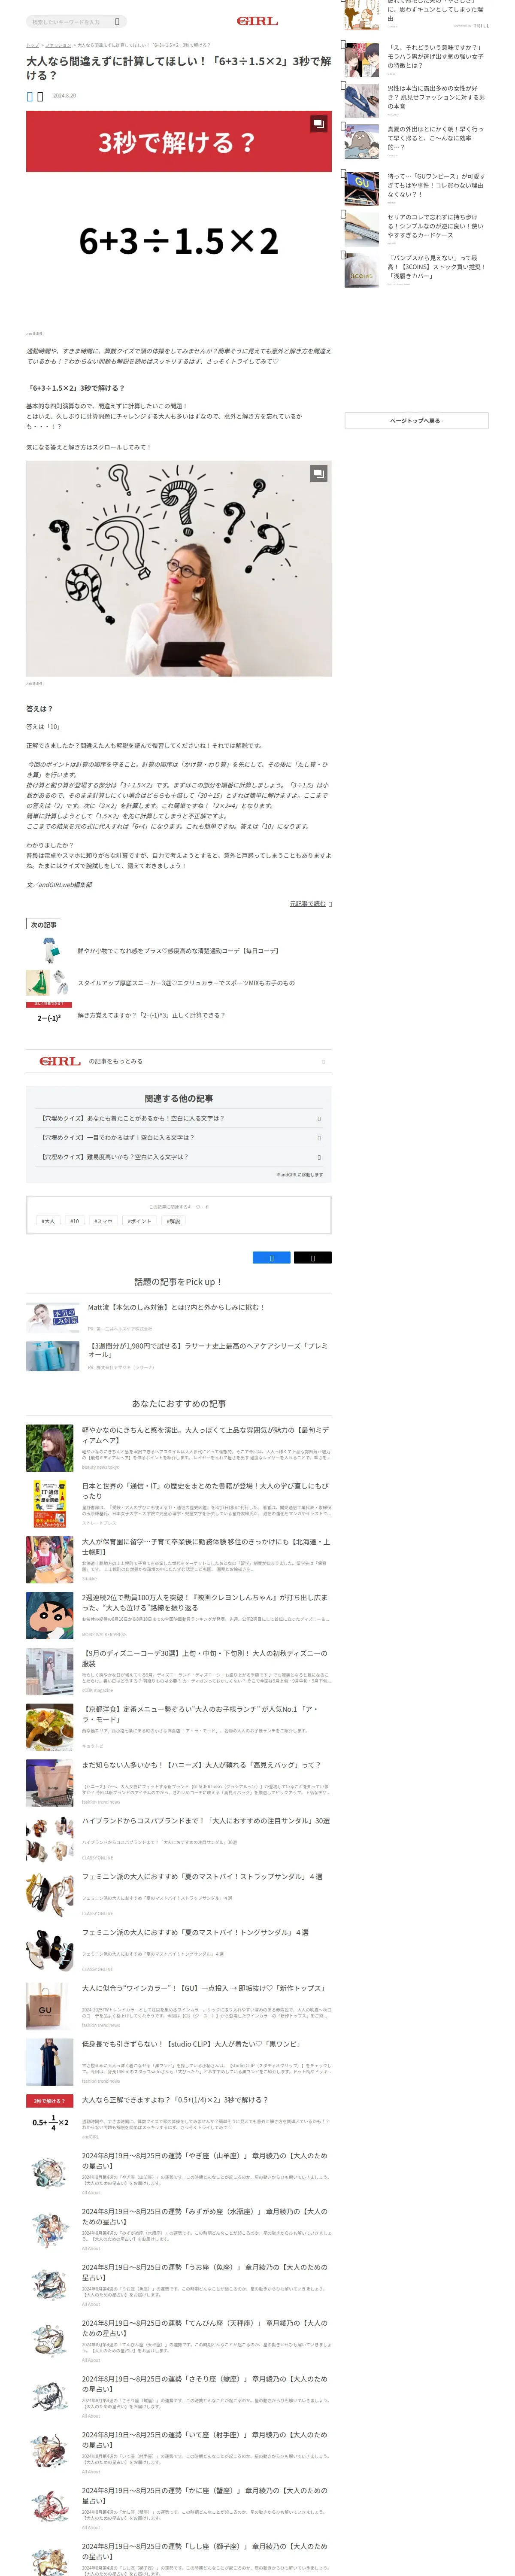Open 'うお座（魚座）' weekly horoscope
This screenshot has height=2576, width=515.
point(205,2273)
